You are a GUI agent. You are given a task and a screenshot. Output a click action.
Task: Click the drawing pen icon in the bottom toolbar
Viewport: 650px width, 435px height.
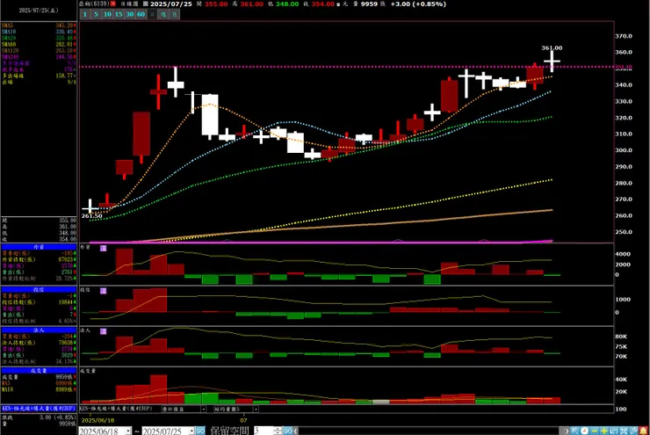[x=633, y=431]
